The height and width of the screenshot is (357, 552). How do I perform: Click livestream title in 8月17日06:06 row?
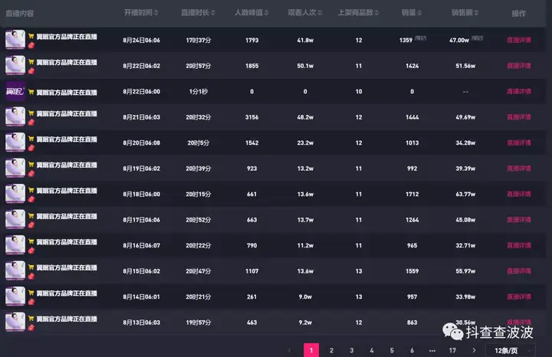pyautogui.click(x=67, y=216)
